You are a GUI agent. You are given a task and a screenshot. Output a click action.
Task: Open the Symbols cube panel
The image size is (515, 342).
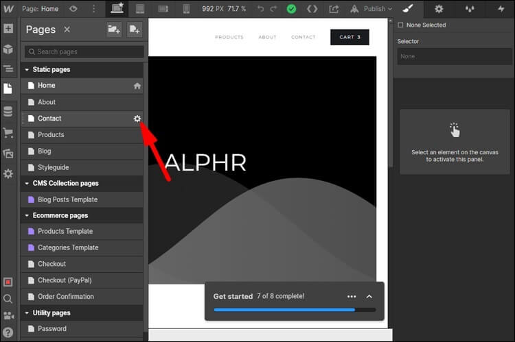click(8, 49)
